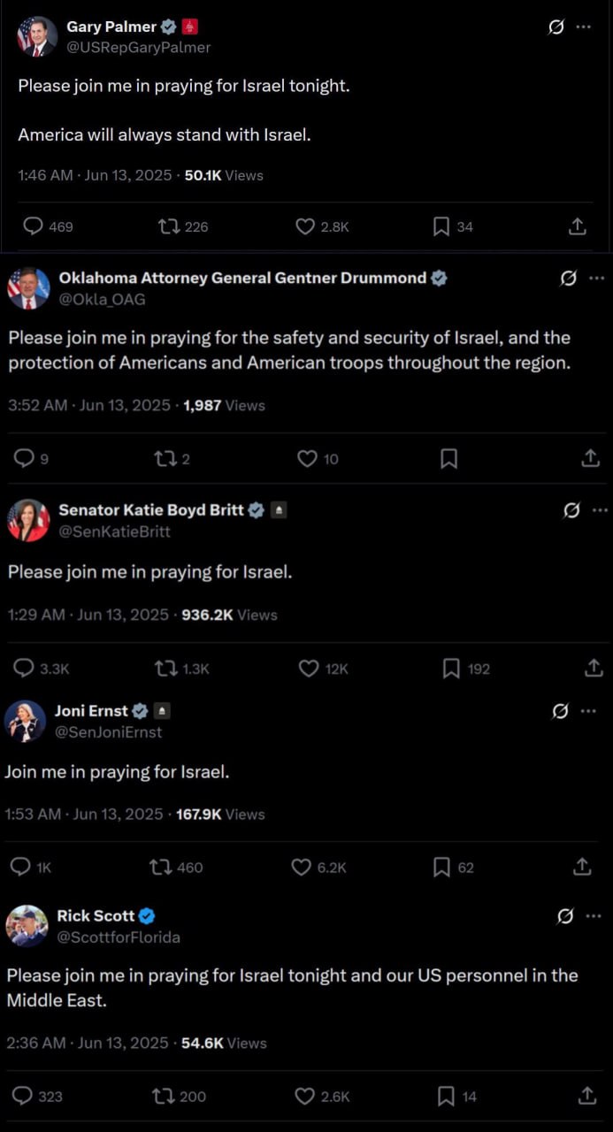The width and height of the screenshot is (613, 1132).
Task: Like Senator Katie Boyd Britt's post
Action: click(x=308, y=669)
